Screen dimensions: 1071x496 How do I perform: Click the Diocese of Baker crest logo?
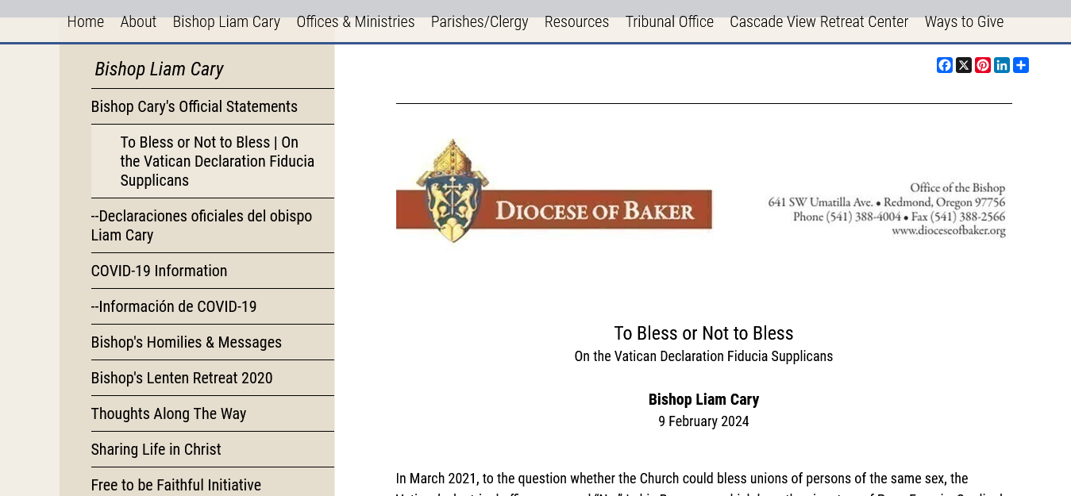(x=452, y=190)
